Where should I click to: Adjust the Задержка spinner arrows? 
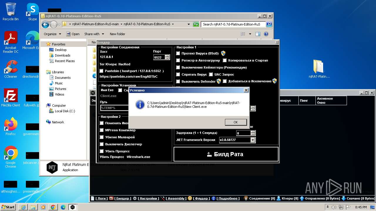pos(253,133)
